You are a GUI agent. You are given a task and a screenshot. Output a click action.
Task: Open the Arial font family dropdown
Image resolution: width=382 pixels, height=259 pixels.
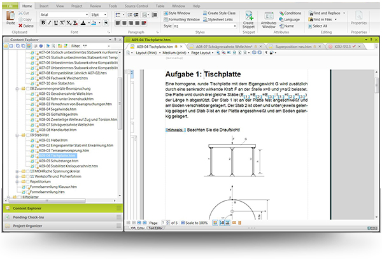click(87, 15)
